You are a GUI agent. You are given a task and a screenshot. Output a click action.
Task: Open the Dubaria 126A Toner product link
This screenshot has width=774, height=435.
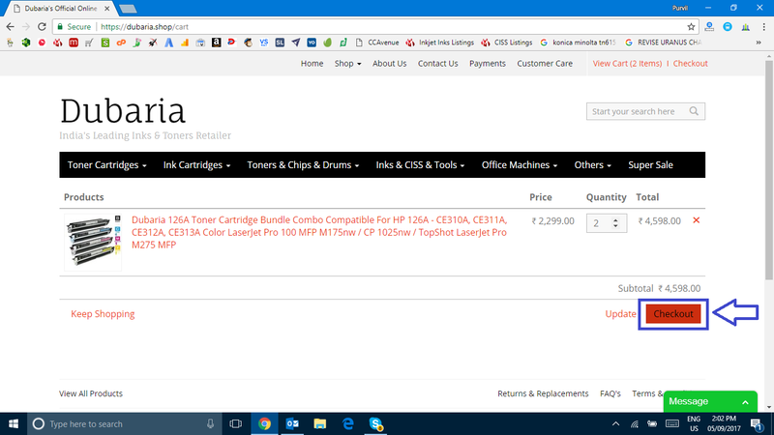[319, 232]
